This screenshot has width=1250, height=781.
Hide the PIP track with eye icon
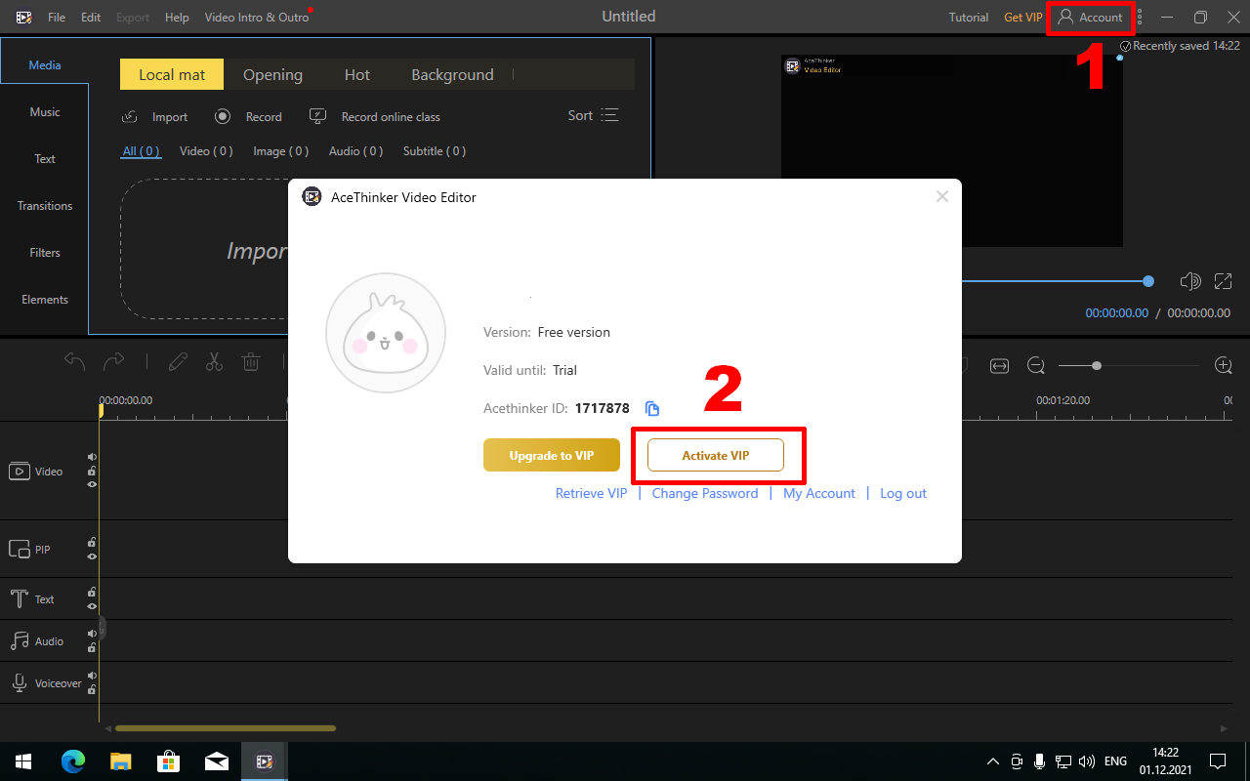pos(92,556)
